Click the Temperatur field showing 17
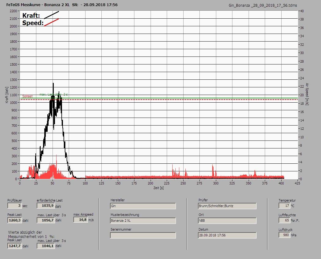Image resolution: width=321 pixels, height=259 pixels. [284, 206]
